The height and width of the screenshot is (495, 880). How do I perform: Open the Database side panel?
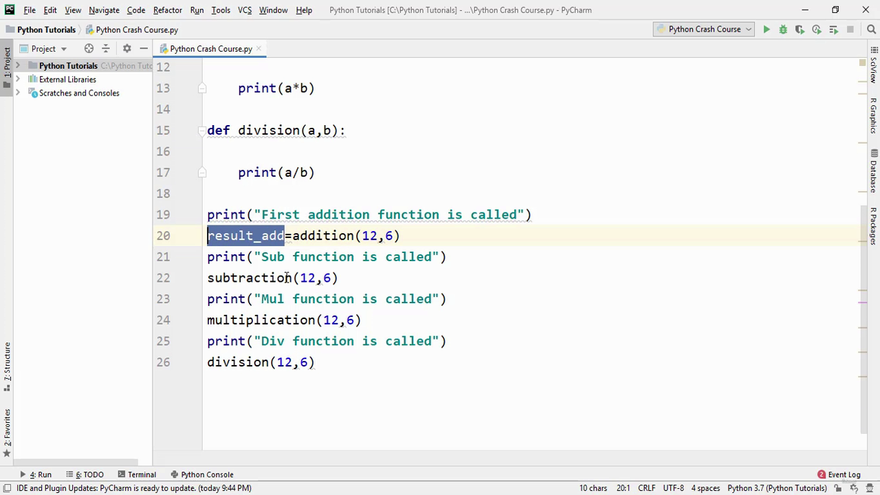[874, 170]
